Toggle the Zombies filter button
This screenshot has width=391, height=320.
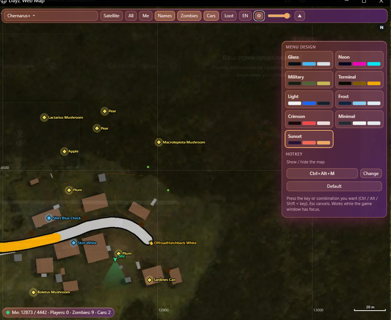coord(189,16)
